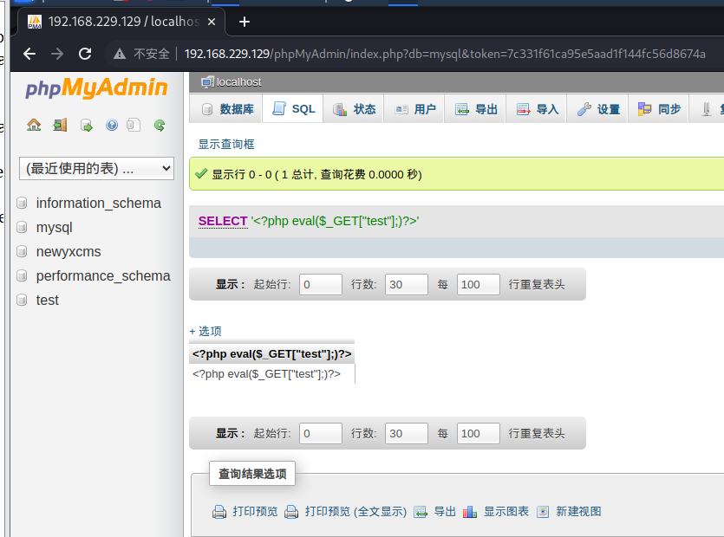Open phpMyAdmin documentation help icon
724x537 pixels.
pos(112,125)
